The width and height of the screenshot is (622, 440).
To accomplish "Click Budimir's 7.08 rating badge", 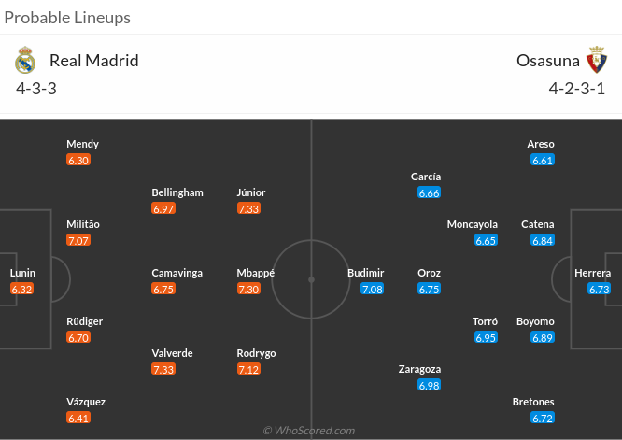I will [372, 290].
